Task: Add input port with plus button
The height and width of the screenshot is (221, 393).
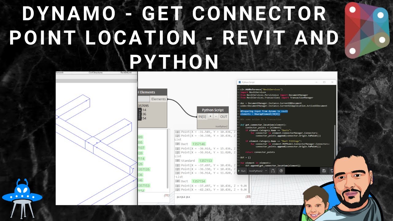Action: pos(210,117)
